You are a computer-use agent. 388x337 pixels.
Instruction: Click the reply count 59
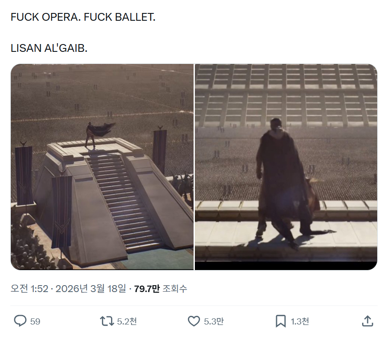(35, 321)
